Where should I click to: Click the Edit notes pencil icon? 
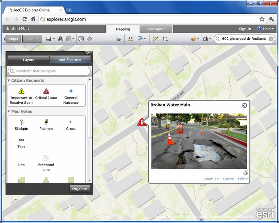point(156,39)
